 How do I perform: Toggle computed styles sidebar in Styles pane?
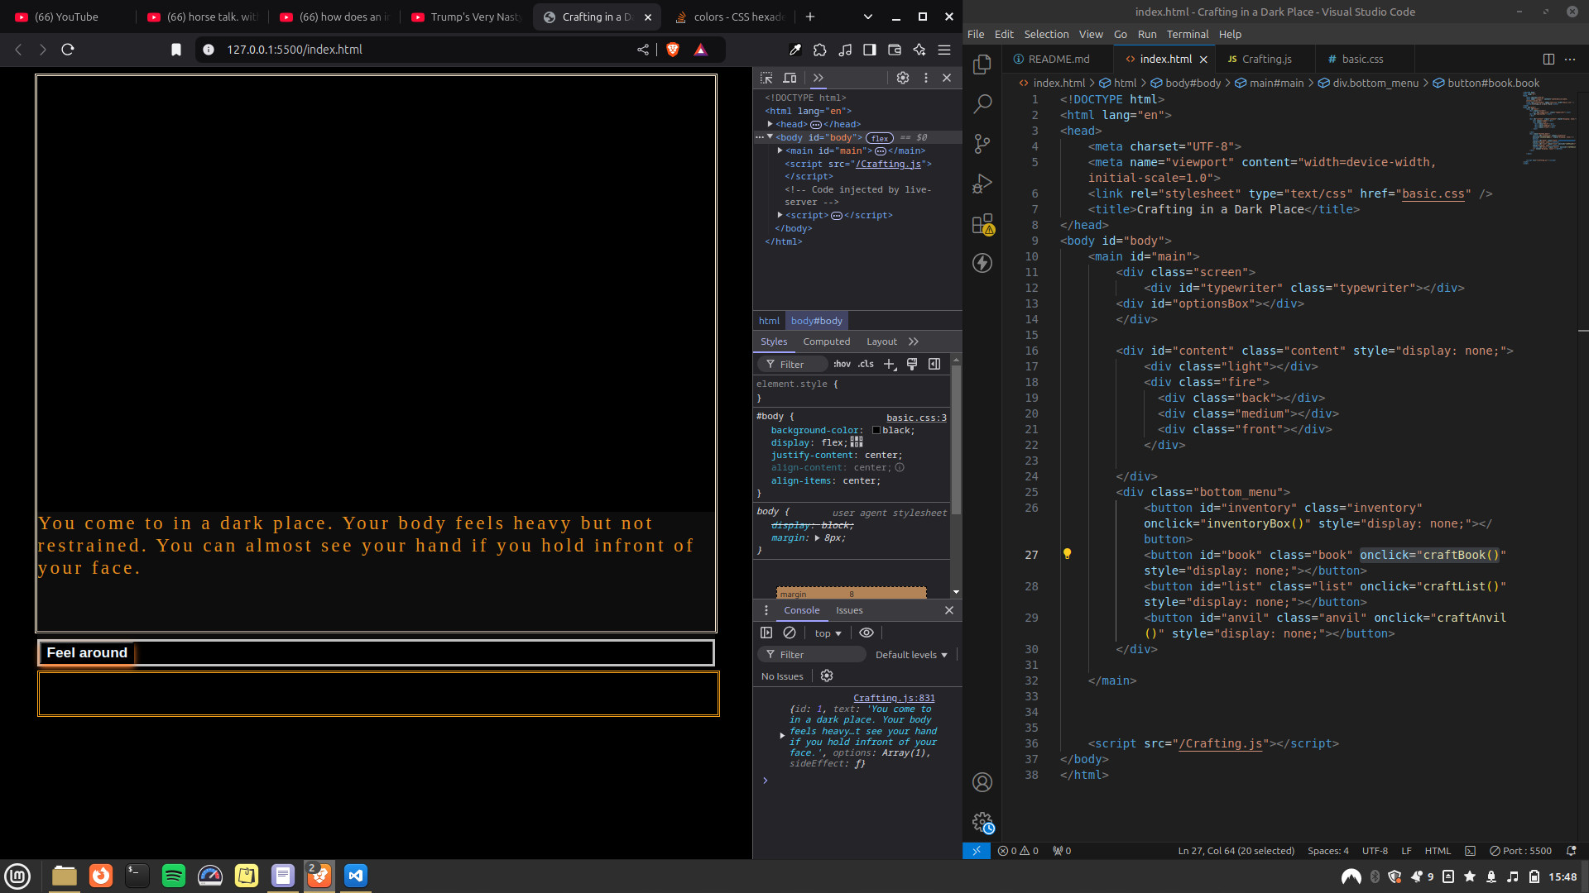tap(934, 364)
